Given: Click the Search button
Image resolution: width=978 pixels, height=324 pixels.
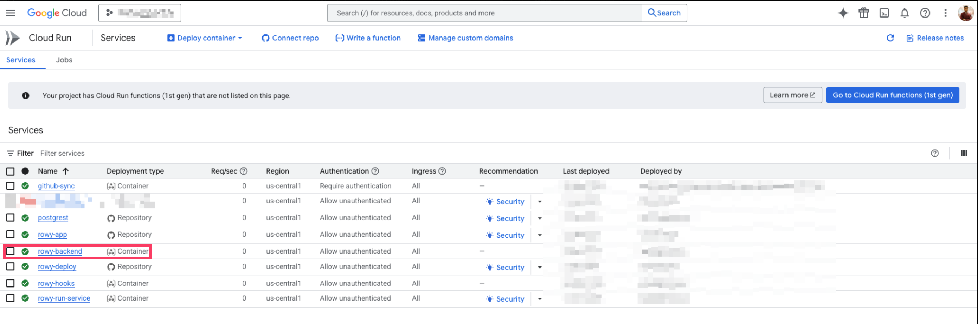Looking at the screenshot, I should tap(664, 13).
